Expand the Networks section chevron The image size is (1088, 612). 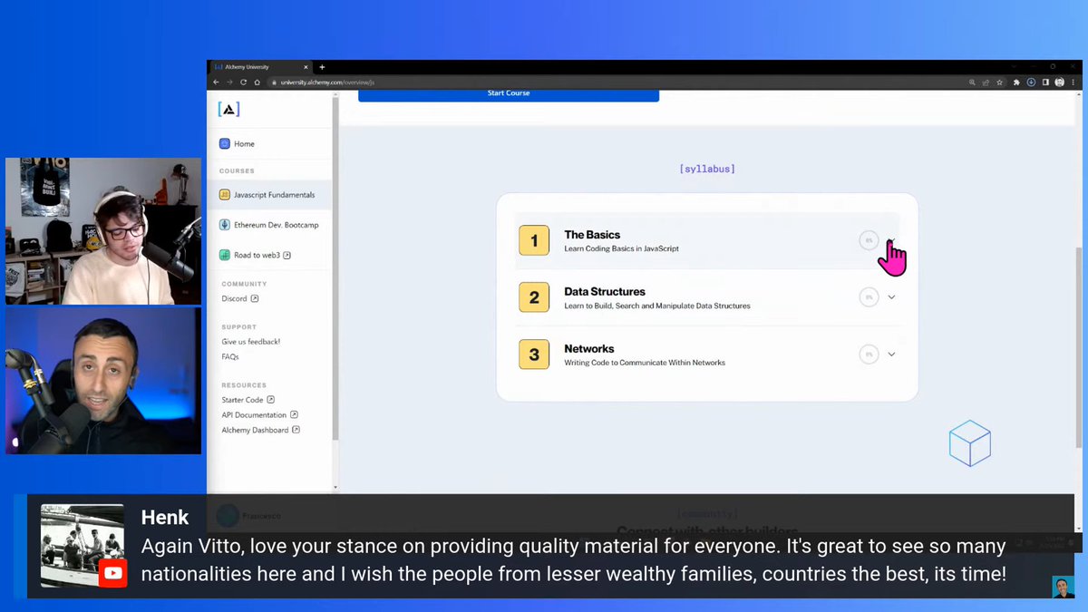pos(891,355)
